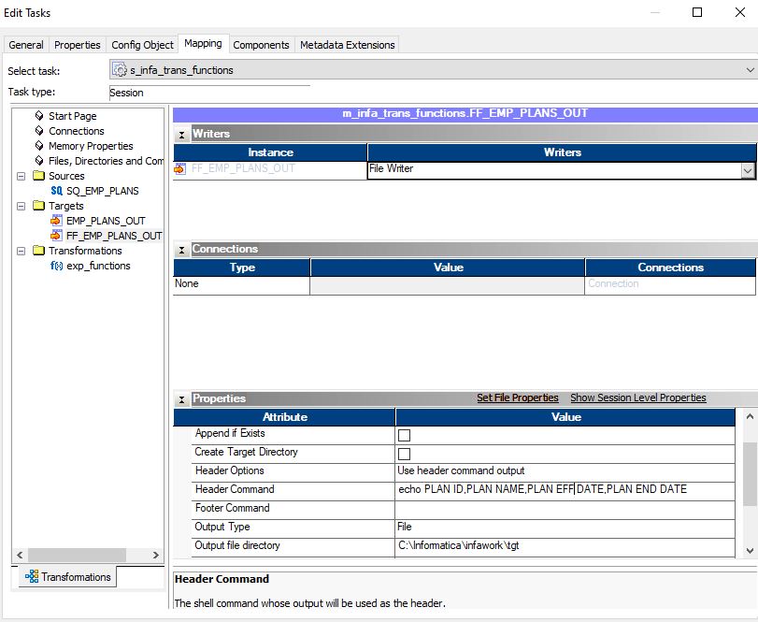Open the Select task dropdown
Screen dimensions: 758x622
click(x=750, y=70)
